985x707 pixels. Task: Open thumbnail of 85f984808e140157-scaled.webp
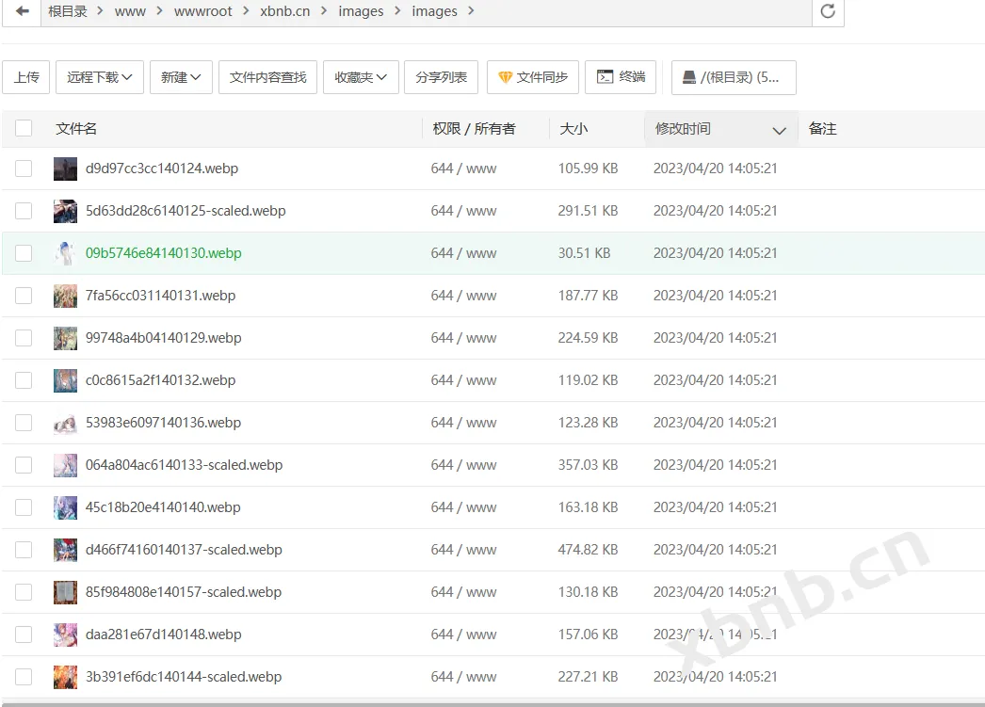click(x=65, y=592)
